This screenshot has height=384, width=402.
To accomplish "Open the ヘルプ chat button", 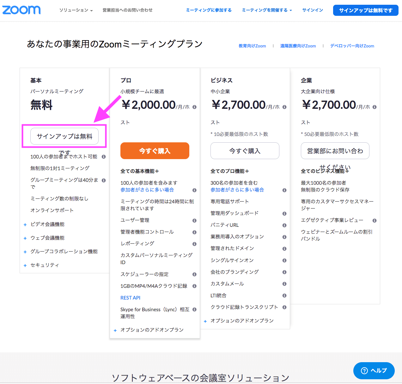I will [x=374, y=371].
